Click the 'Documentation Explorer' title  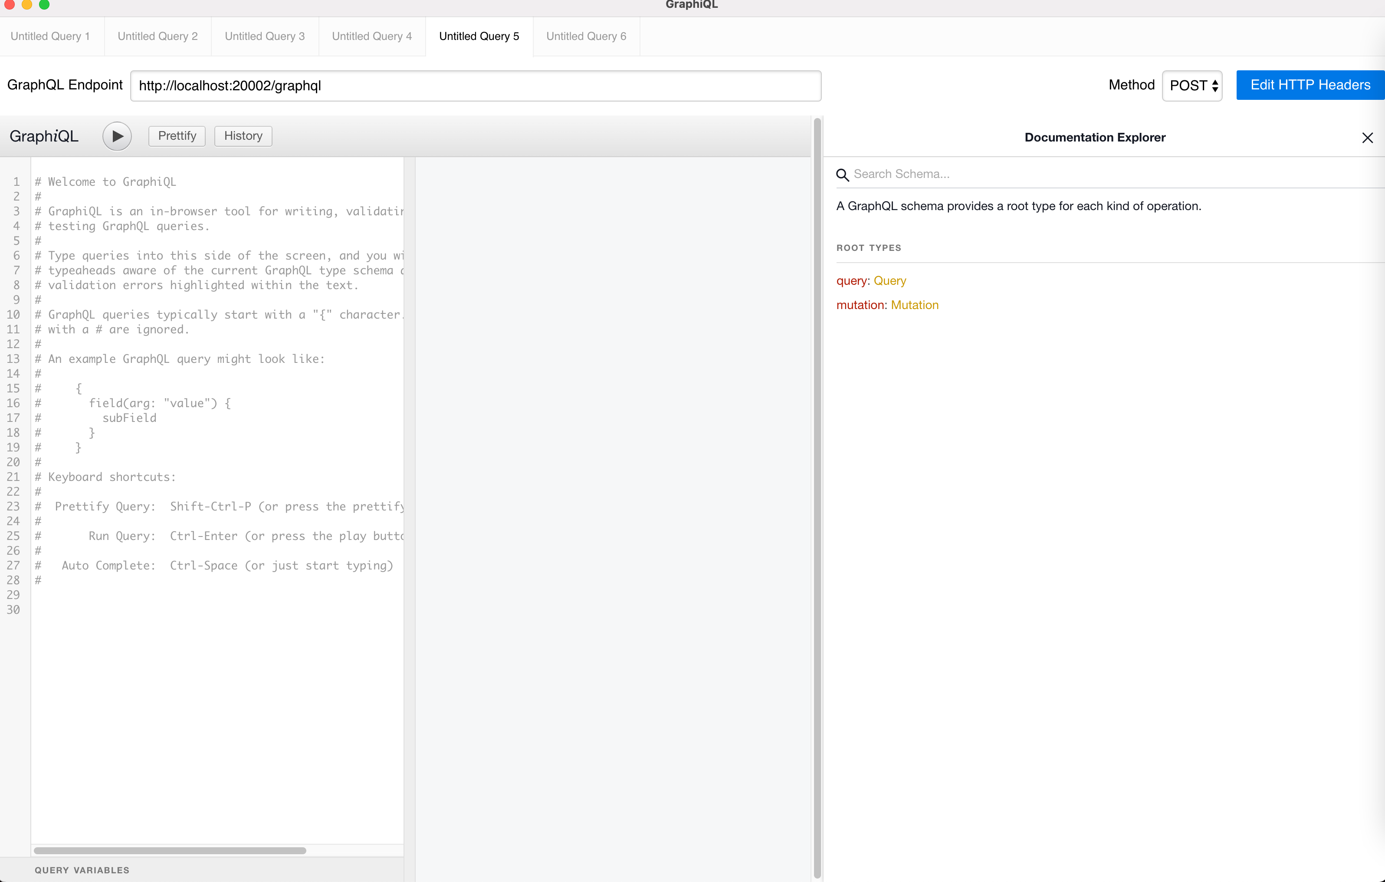coord(1095,138)
